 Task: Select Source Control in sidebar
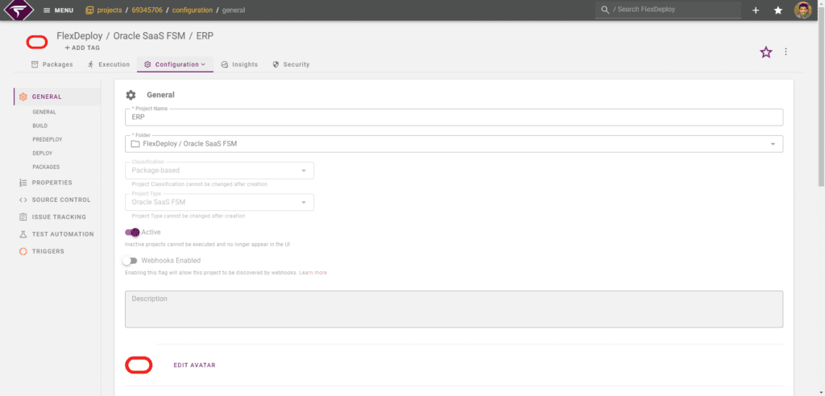[x=55, y=200]
